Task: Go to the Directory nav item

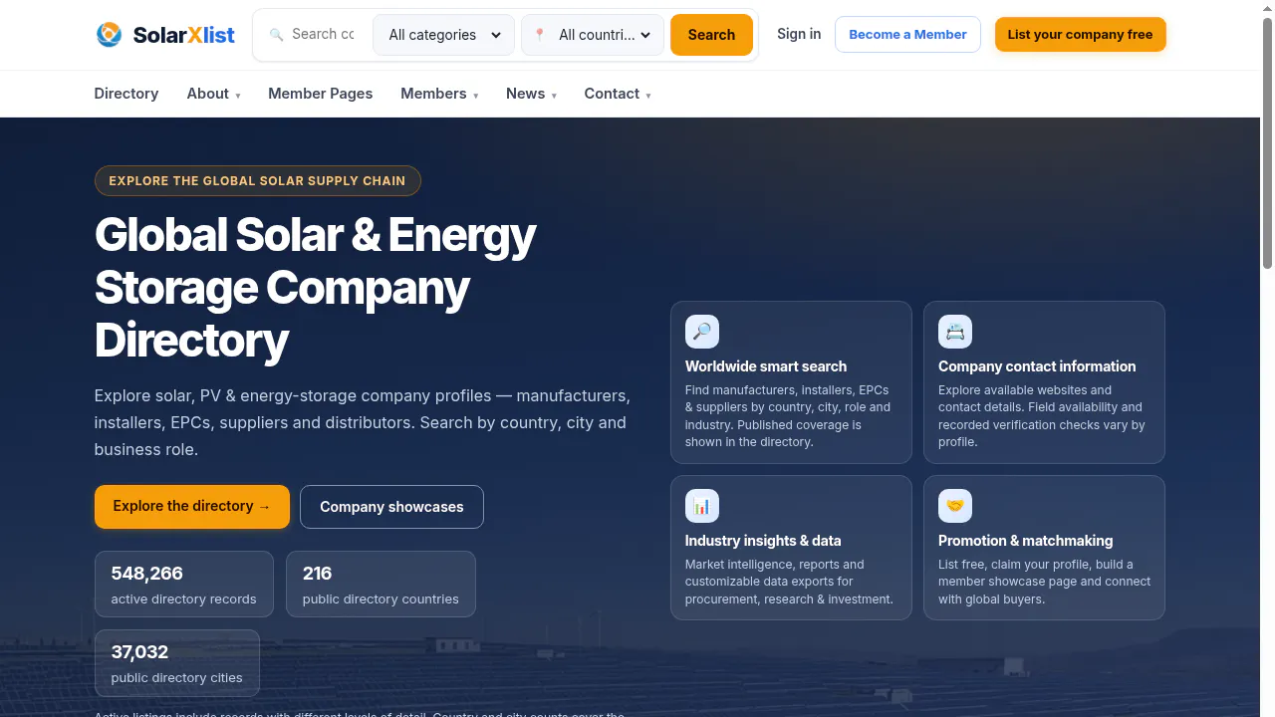Action: pyautogui.click(x=127, y=94)
